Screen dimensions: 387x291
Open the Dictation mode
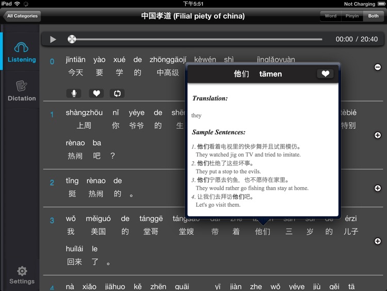[x=22, y=91]
